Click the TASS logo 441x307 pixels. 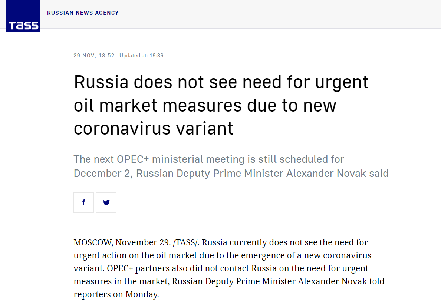click(23, 16)
